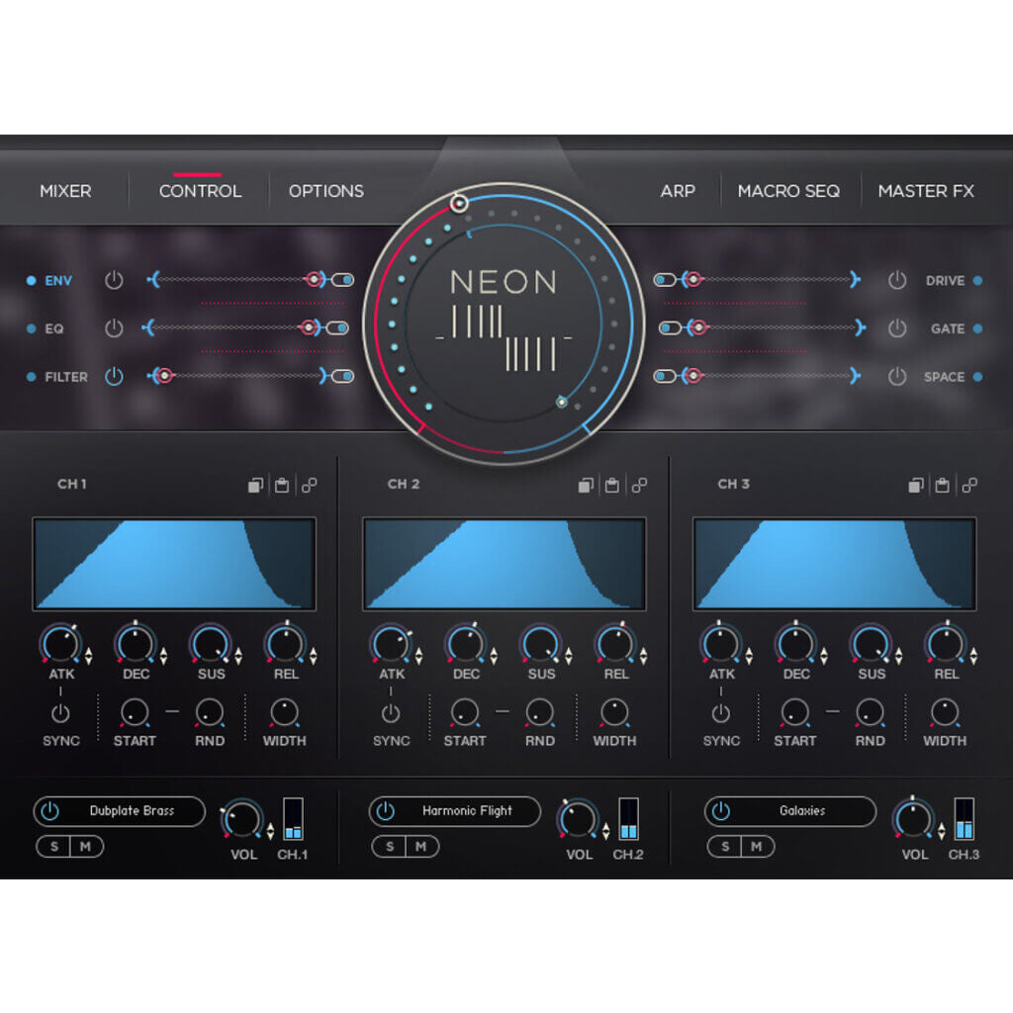Click the copy icon on CH 3
This screenshot has width=1013, height=1013.
pos(916,485)
